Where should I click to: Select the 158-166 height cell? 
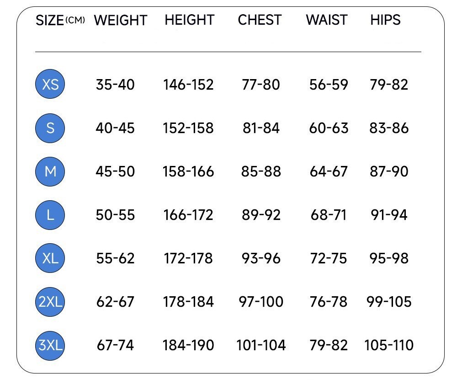click(188, 171)
